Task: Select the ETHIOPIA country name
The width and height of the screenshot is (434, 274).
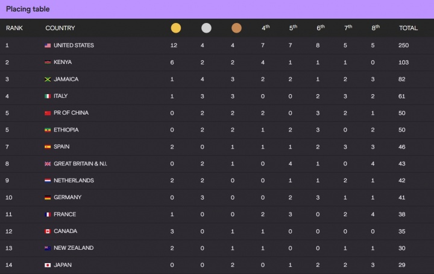Action: tap(66, 130)
